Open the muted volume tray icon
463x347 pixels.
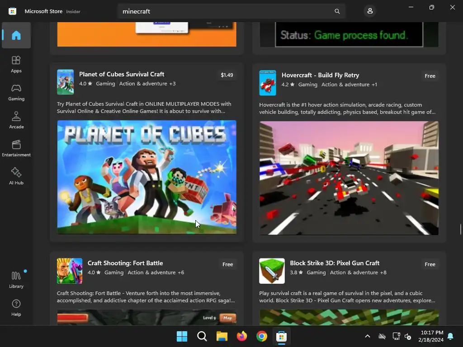coord(408,336)
